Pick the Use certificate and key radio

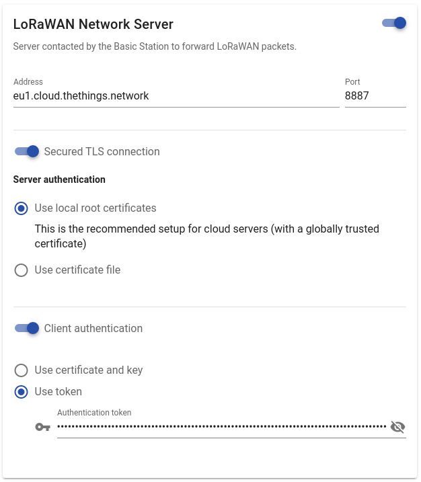click(x=22, y=370)
